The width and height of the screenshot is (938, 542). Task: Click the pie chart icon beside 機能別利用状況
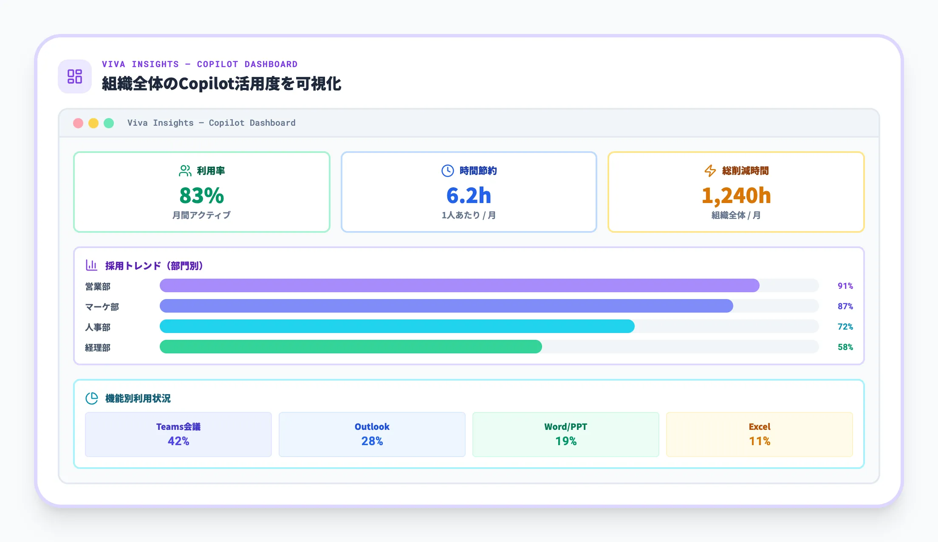(x=92, y=398)
